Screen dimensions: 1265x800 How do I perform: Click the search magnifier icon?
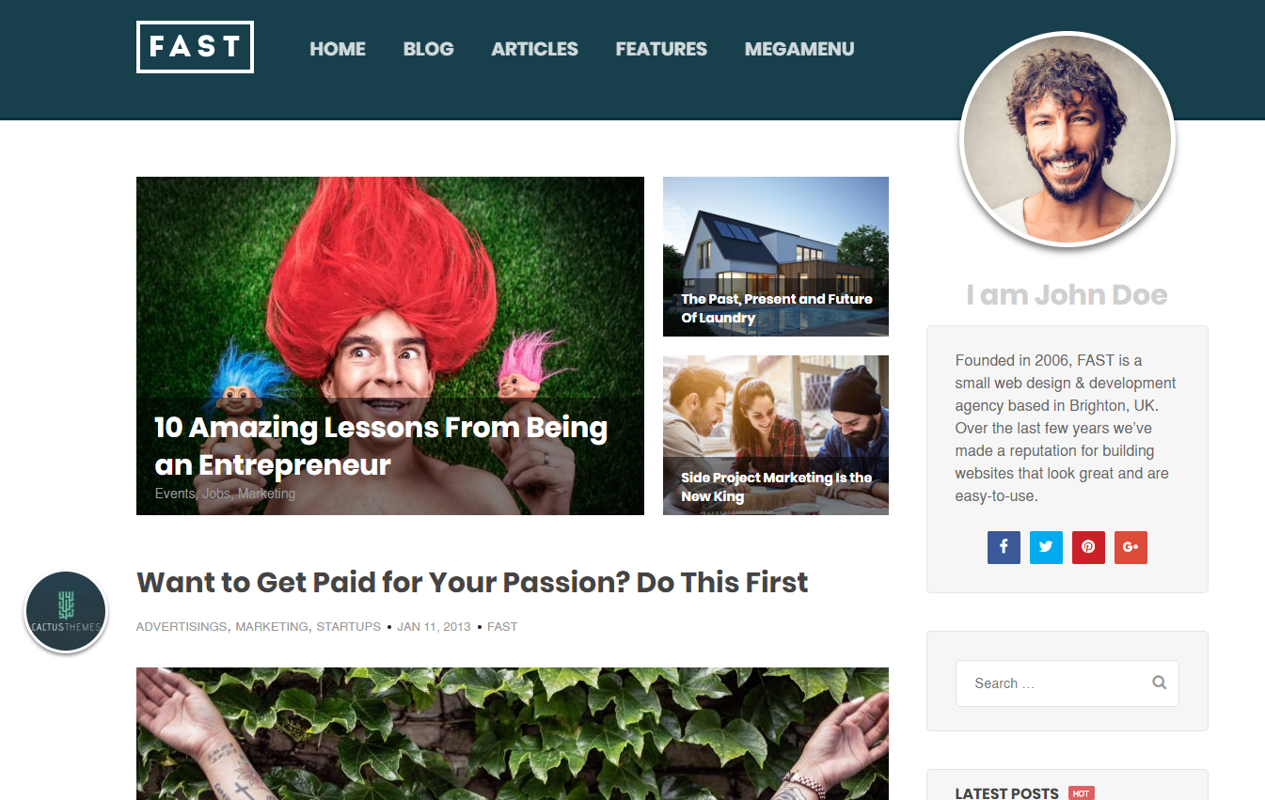pyautogui.click(x=1160, y=682)
